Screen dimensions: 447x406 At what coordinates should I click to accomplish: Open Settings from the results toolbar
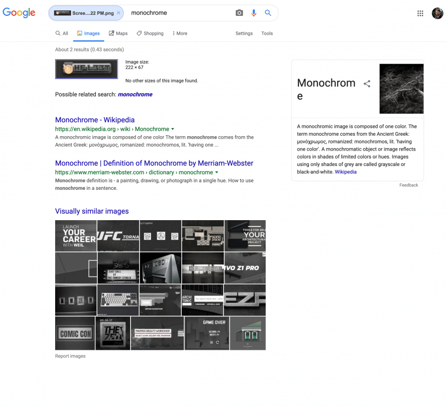pyautogui.click(x=244, y=33)
